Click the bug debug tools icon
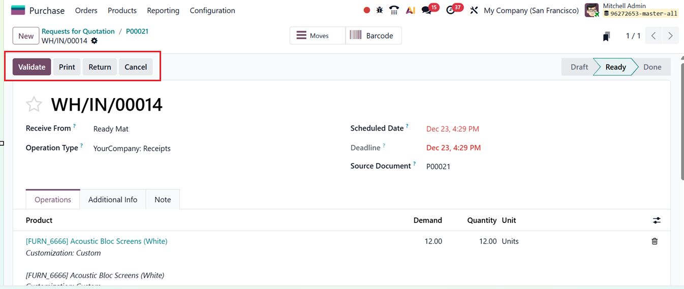684x289 pixels. (x=380, y=10)
